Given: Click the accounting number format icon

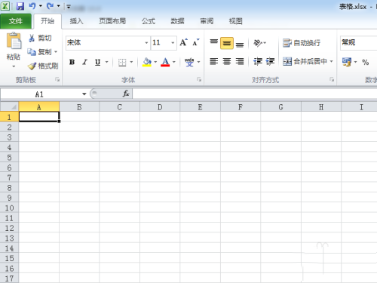Looking at the screenshot, I should tap(347, 62).
